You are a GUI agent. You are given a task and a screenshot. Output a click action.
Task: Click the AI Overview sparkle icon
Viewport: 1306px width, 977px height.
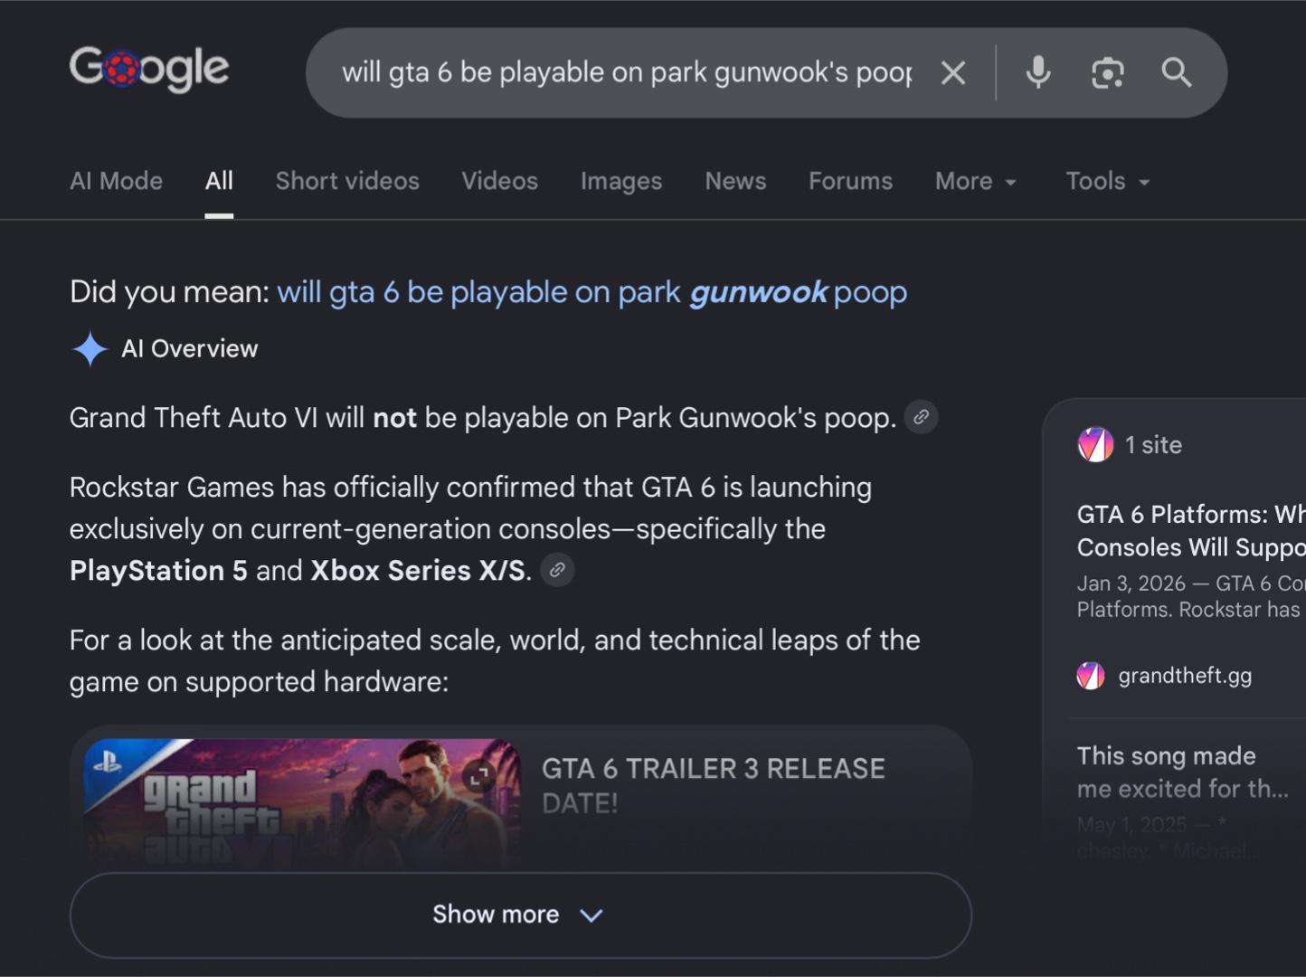[x=90, y=349]
